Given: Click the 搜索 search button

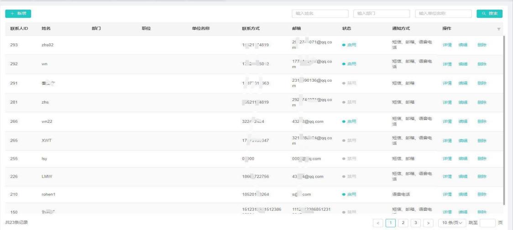Looking at the screenshot, I should point(489,14).
